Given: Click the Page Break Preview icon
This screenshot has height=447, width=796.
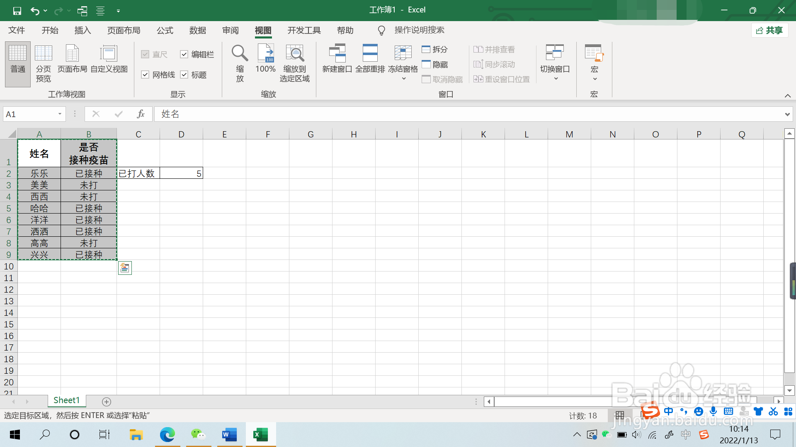Looking at the screenshot, I should click(43, 54).
